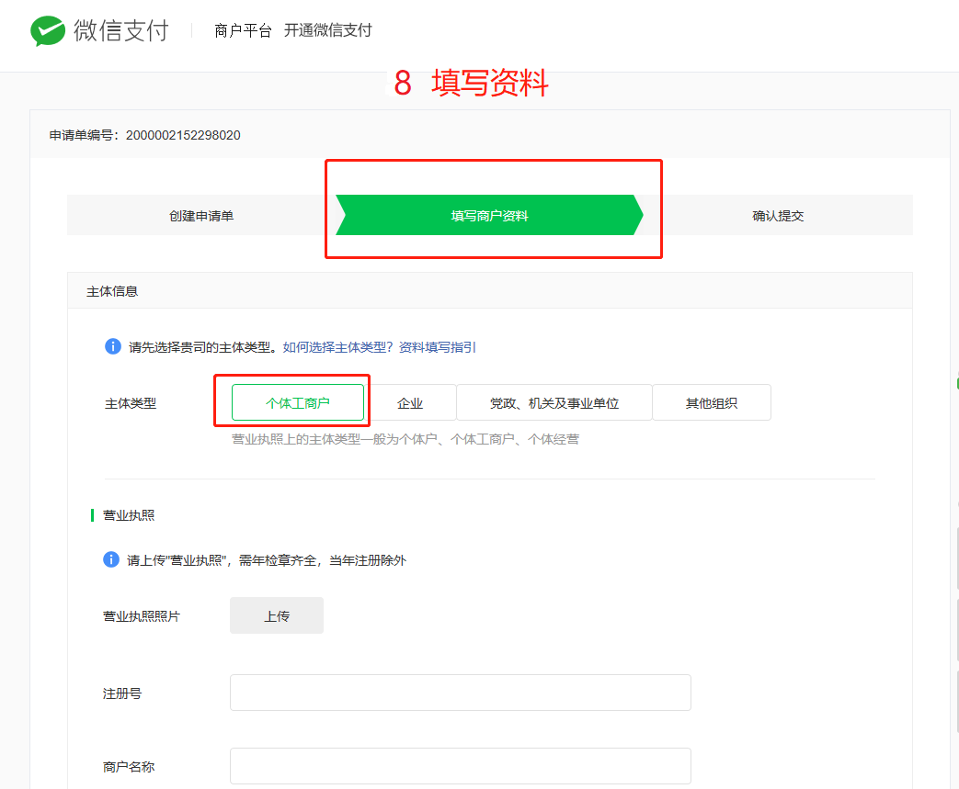Viewport: 959px width, 789px height.
Task: Click 商户平台 in the header
Action: click(x=243, y=30)
